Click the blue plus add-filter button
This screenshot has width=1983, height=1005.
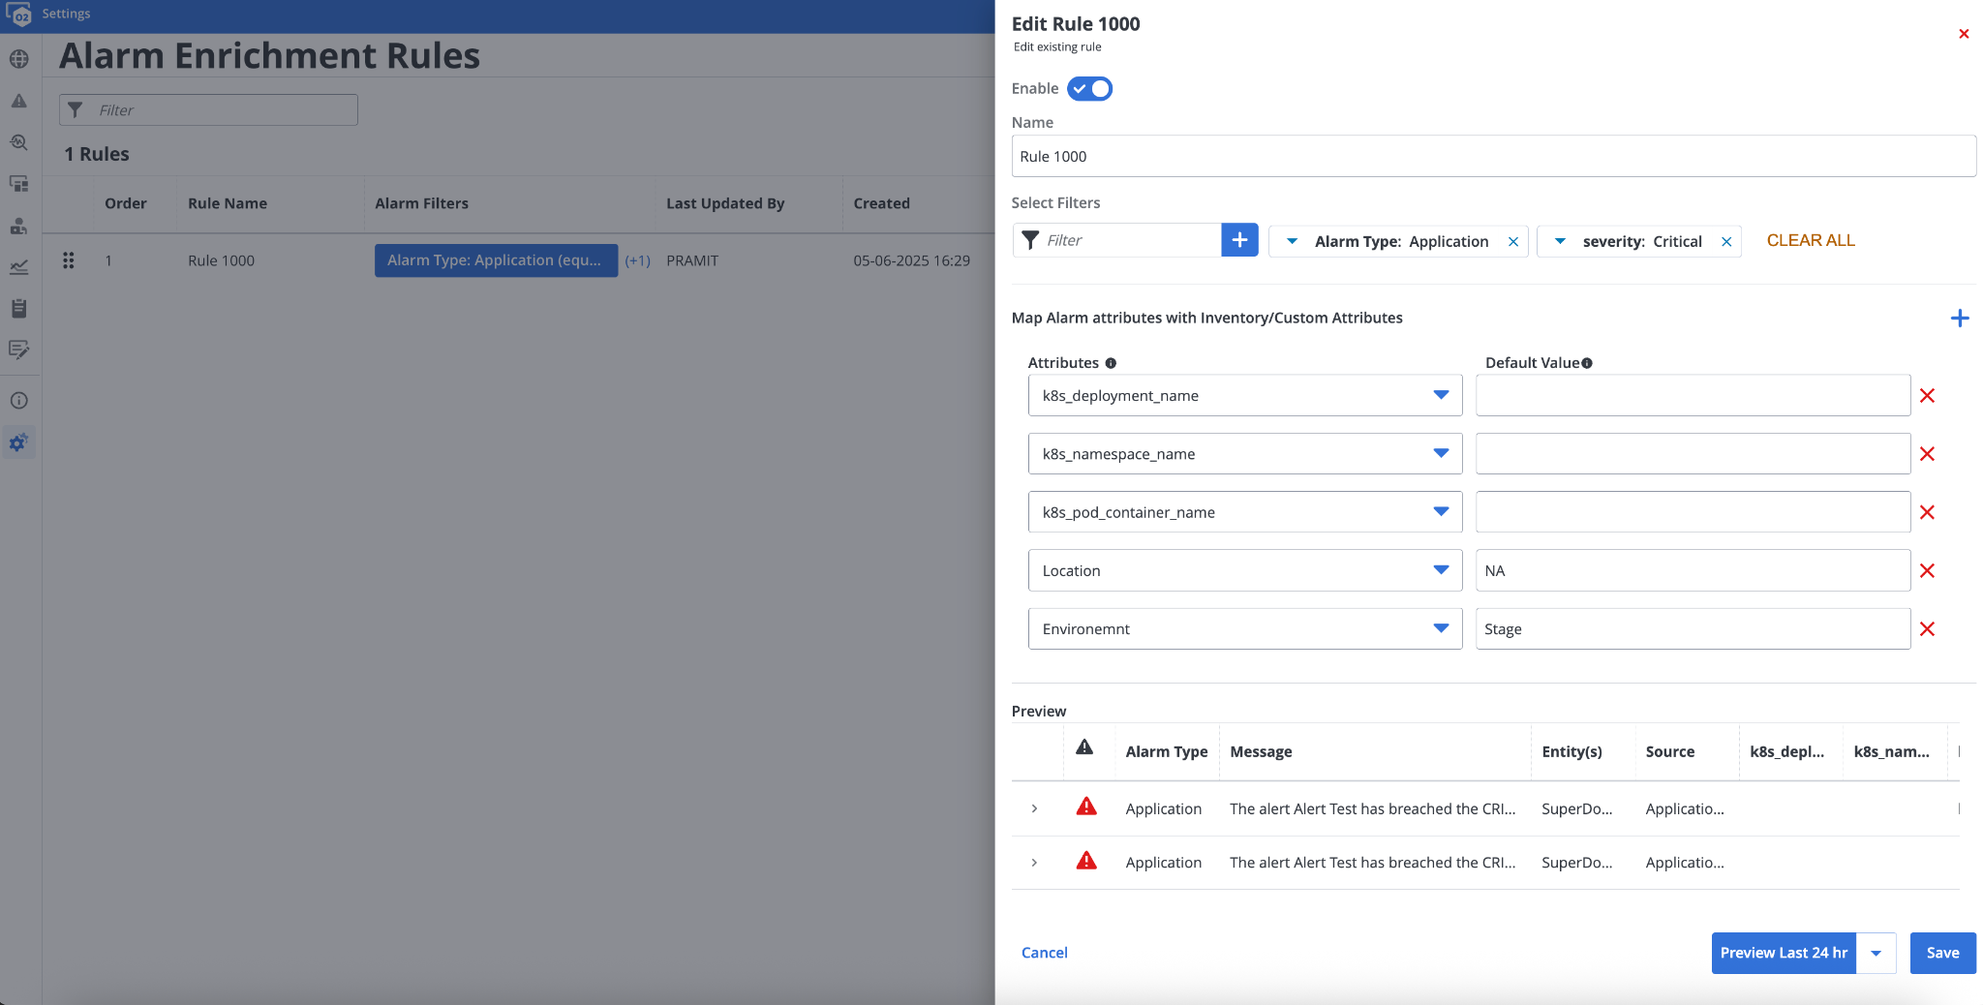pyautogui.click(x=1239, y=240)
